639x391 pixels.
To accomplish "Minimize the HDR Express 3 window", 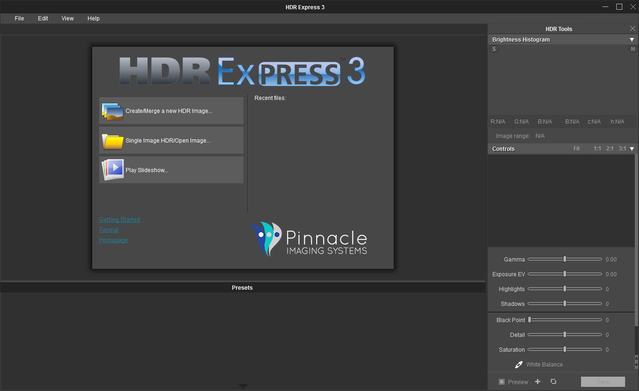I will pos(606,6).
